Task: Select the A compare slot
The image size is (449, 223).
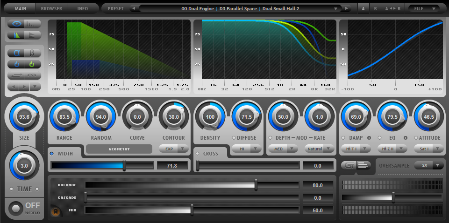Action: pos(363,8)
